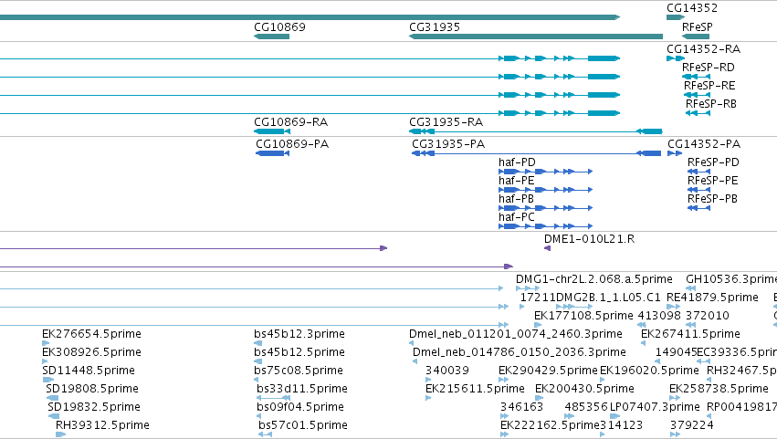This screenshot has width=777, height=439.
Task: Click the bs57c01.5prime EST label
Action: click(x=303, y=425)
